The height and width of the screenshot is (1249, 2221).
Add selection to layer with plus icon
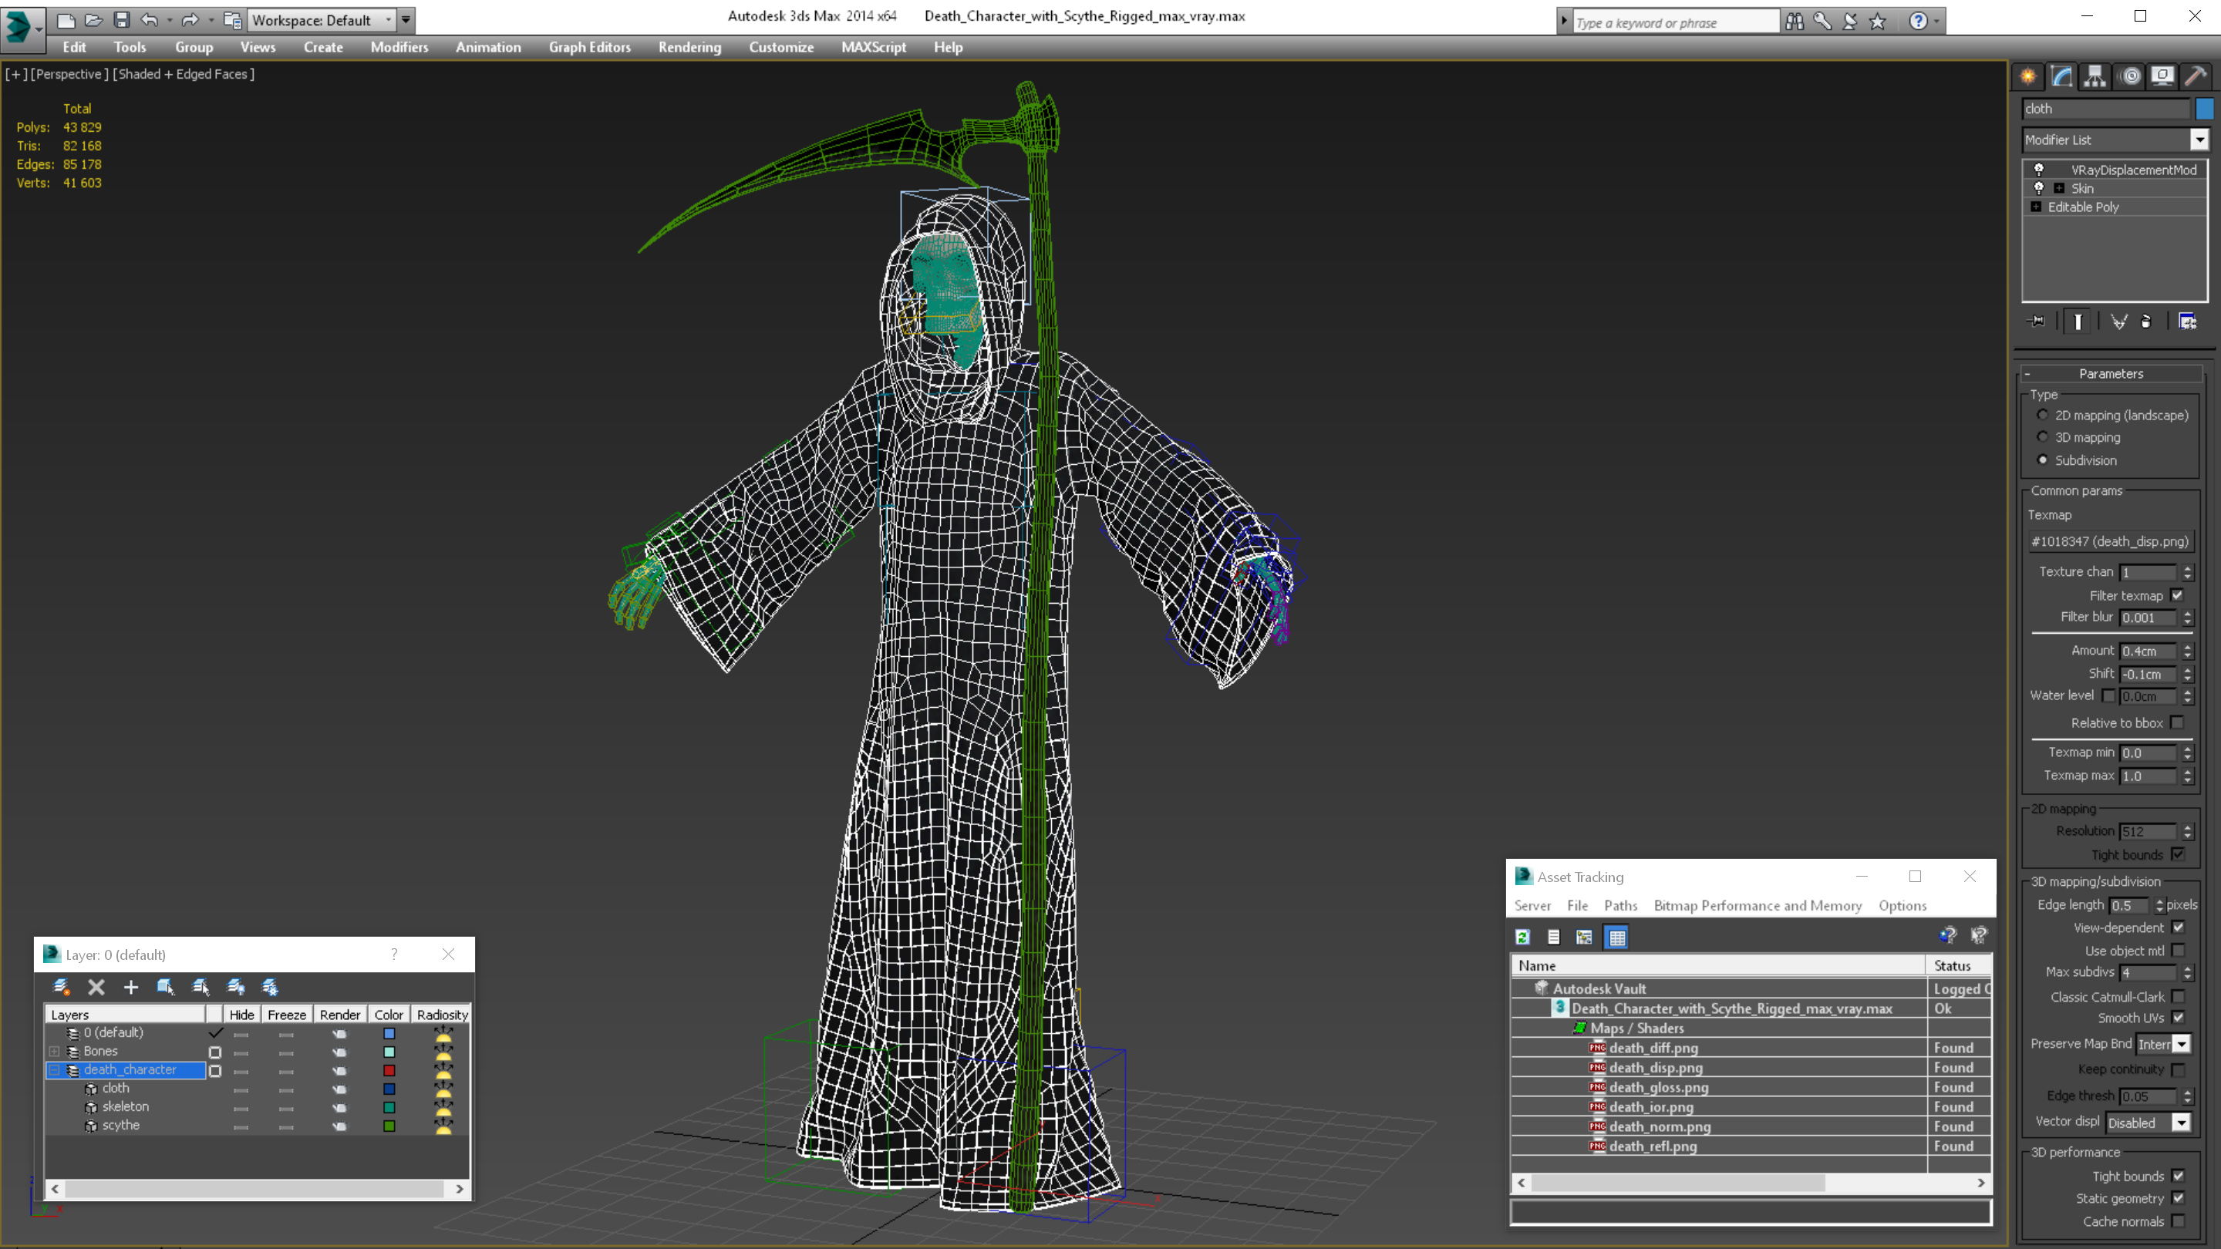130,987
